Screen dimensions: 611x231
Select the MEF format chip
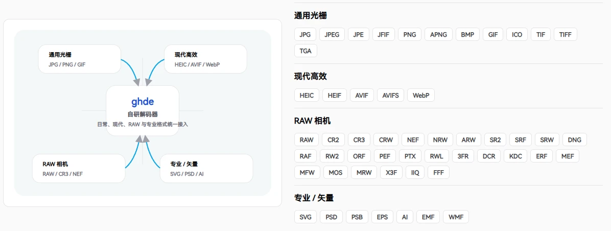pos(568,156)
